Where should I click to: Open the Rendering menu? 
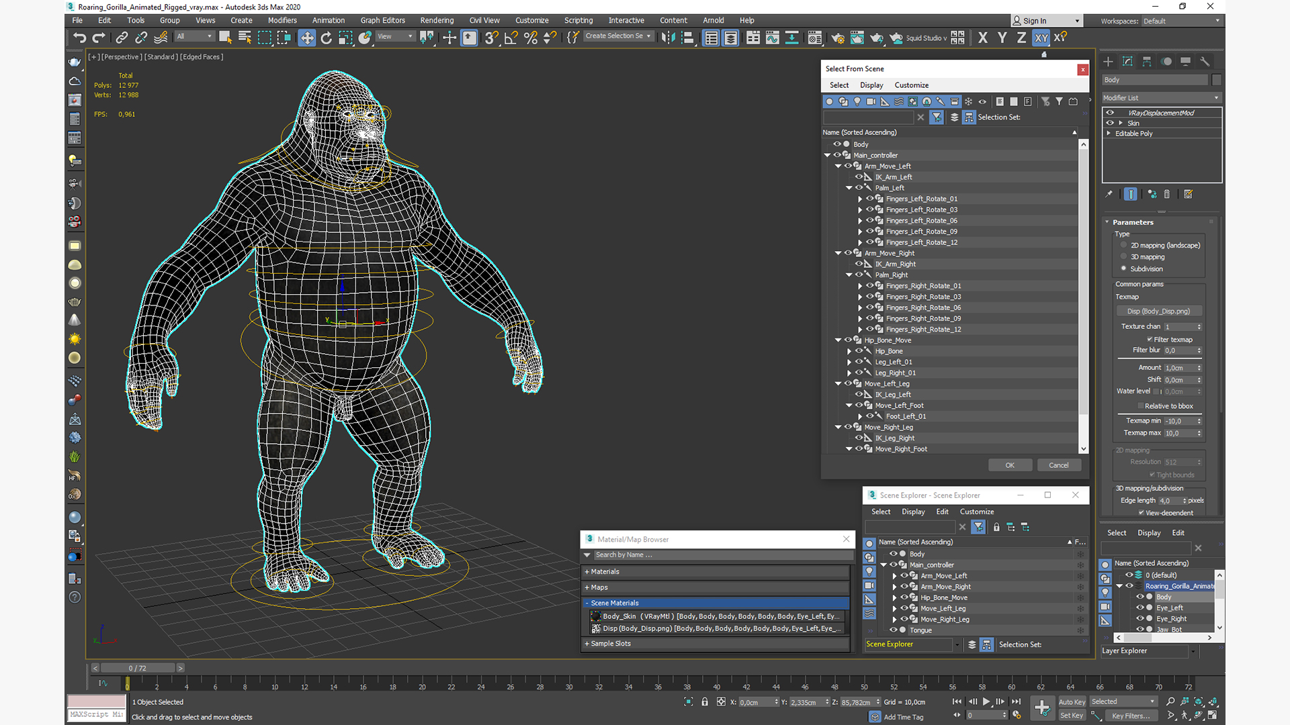tap(437, 20)
